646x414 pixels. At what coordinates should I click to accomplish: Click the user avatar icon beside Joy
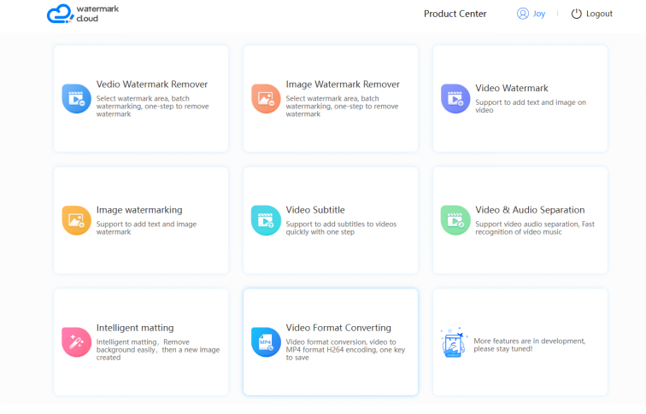click(522, 14)
